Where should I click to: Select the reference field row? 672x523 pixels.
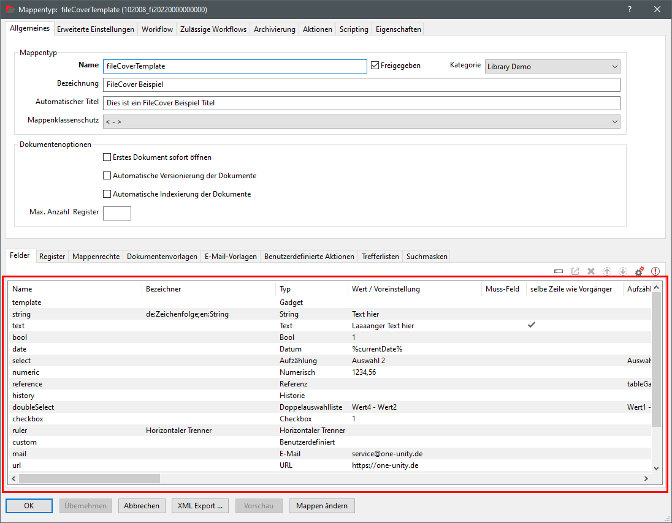coord(330,384)
